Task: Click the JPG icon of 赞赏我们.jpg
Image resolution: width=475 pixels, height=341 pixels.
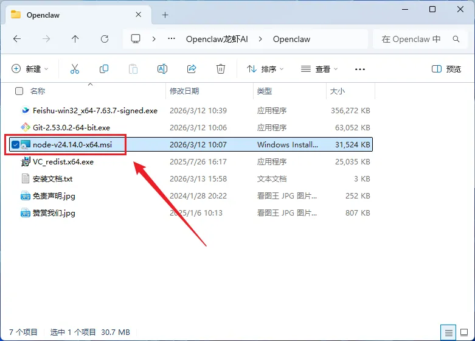Action: click(26, 213)
